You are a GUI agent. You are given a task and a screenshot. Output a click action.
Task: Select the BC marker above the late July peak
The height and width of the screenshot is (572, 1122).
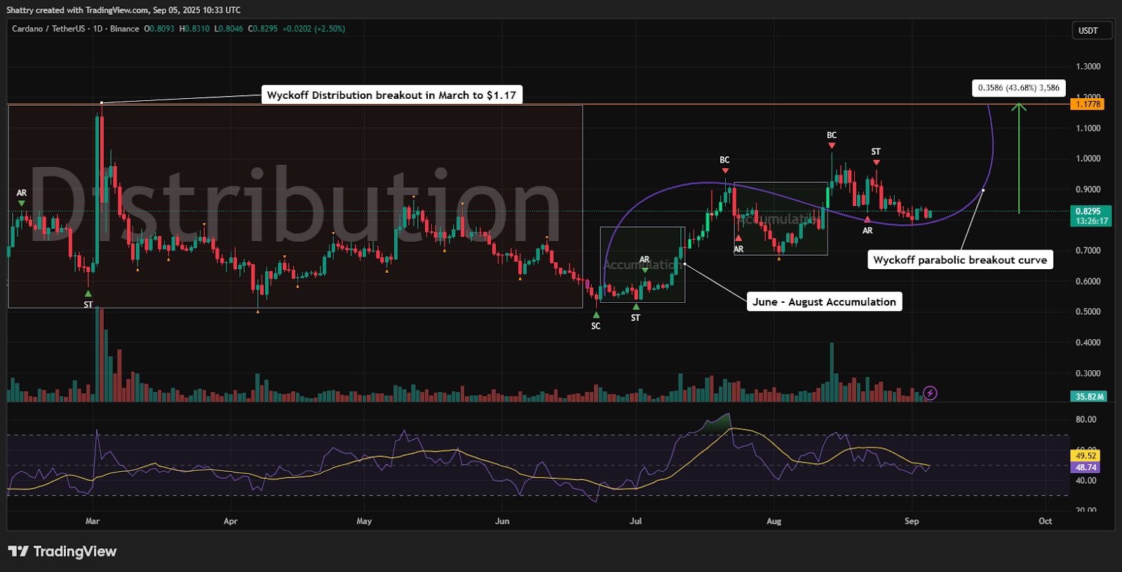click(724, 170)
